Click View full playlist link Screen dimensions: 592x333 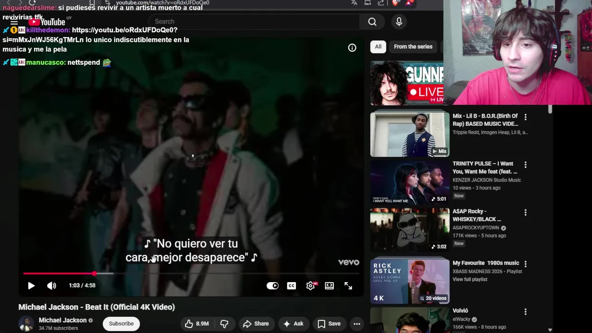(469, 279)
